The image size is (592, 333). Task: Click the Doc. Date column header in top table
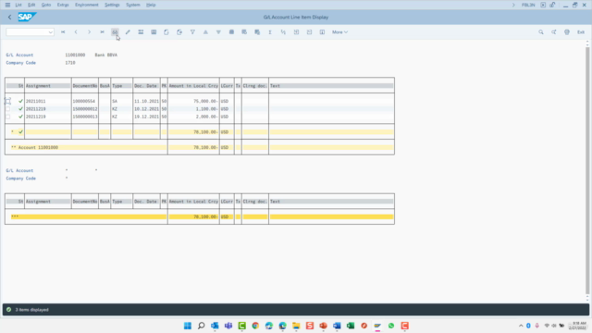tap(146, 86)
